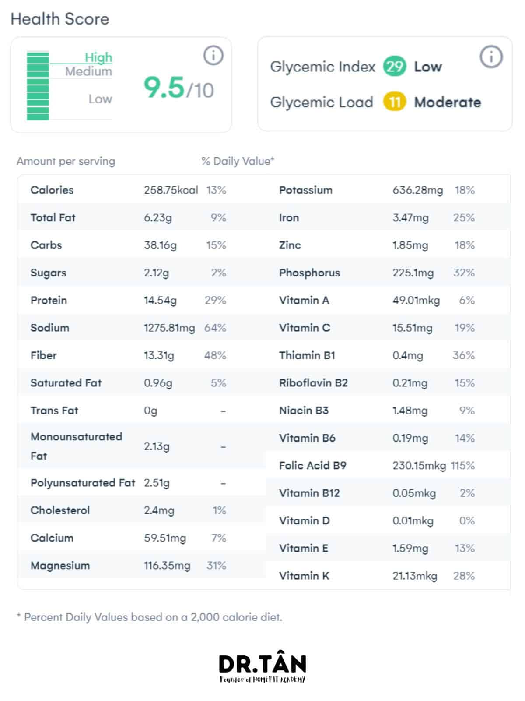Click the green Glycemic Index 29 badge
This screenshot has width=525, height=701.
395,67
